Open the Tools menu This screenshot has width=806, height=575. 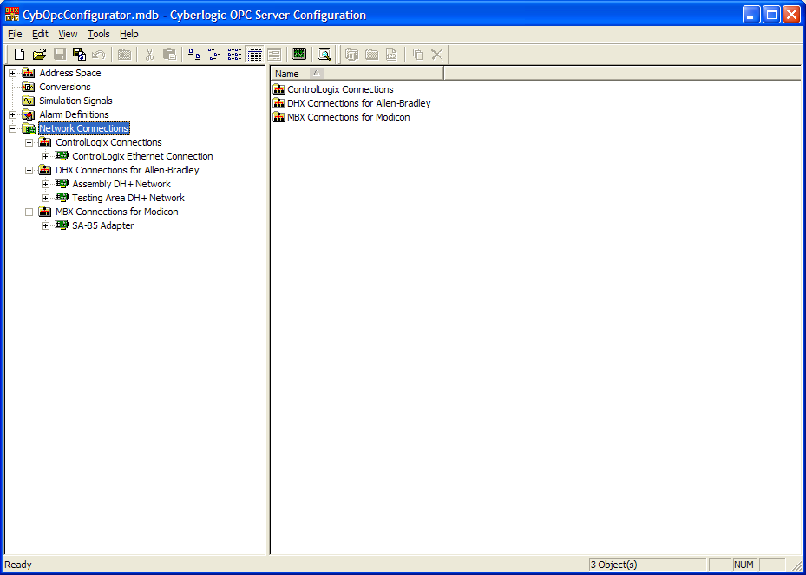pos(99,34)
